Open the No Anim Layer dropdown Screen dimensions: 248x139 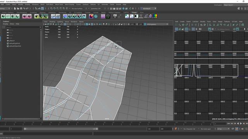coord(206,129)
